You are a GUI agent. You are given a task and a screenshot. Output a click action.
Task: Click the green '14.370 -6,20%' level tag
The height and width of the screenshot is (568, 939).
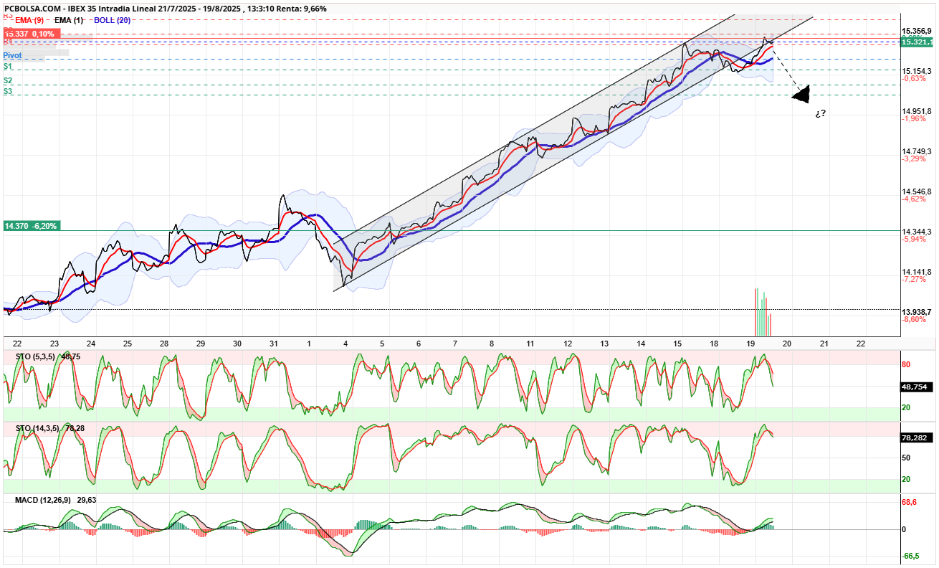coord(32,225)
